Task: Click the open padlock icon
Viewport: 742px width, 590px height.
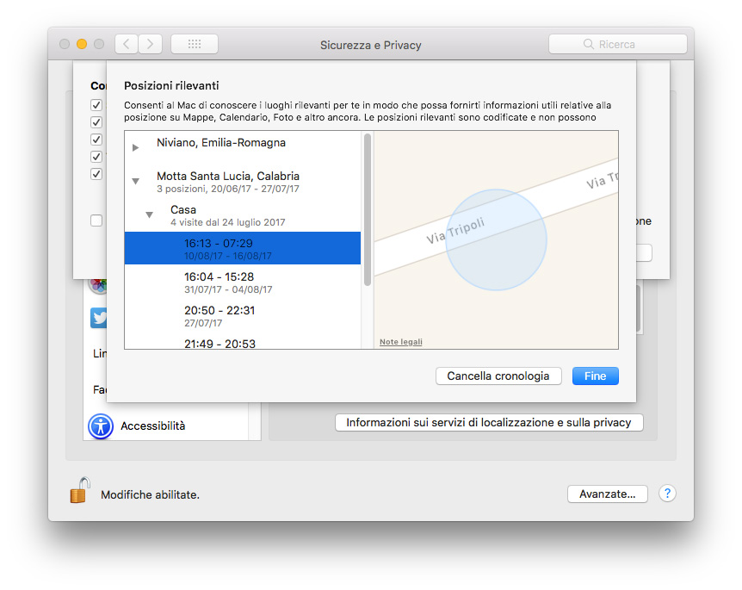Action: 80,490
